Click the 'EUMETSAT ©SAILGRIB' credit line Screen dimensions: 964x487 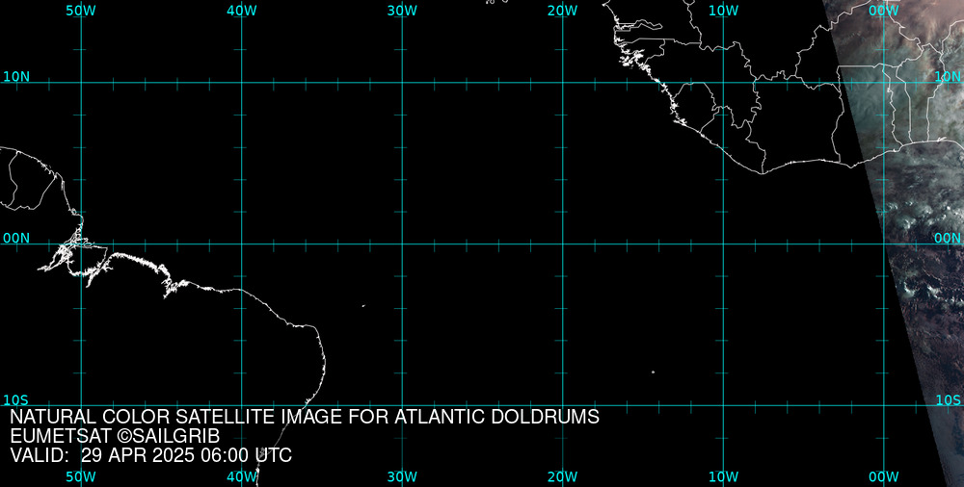pyautogui.click(x=115, y=437)
